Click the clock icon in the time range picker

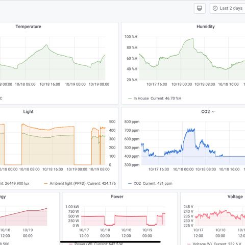pos(215,8)
